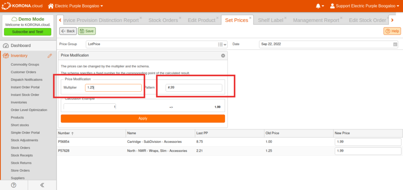This screenshot has height=190, width=403.
Task: Click the Inventory edit pencil icon
Action: 50,56
